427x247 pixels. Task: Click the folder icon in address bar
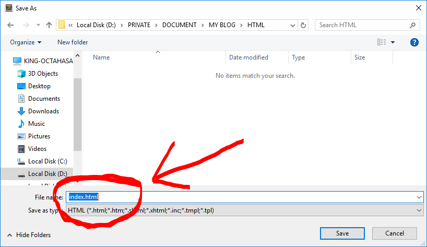pos(62,25)
